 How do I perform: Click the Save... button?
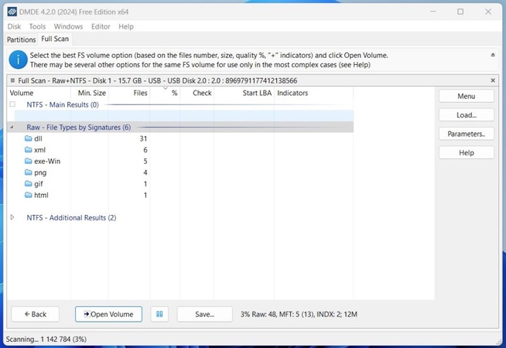click(x=204, y=314)
